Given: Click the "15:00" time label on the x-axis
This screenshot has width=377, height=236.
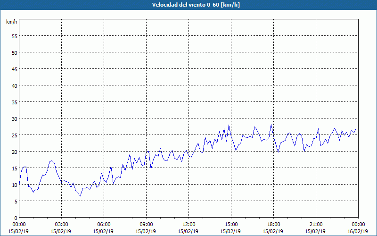Looking at the screenshot, I should point(231,225).
